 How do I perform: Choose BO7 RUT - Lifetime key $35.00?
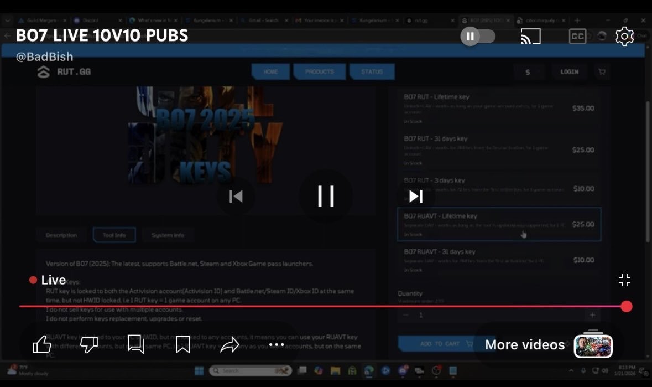[499, 108]
